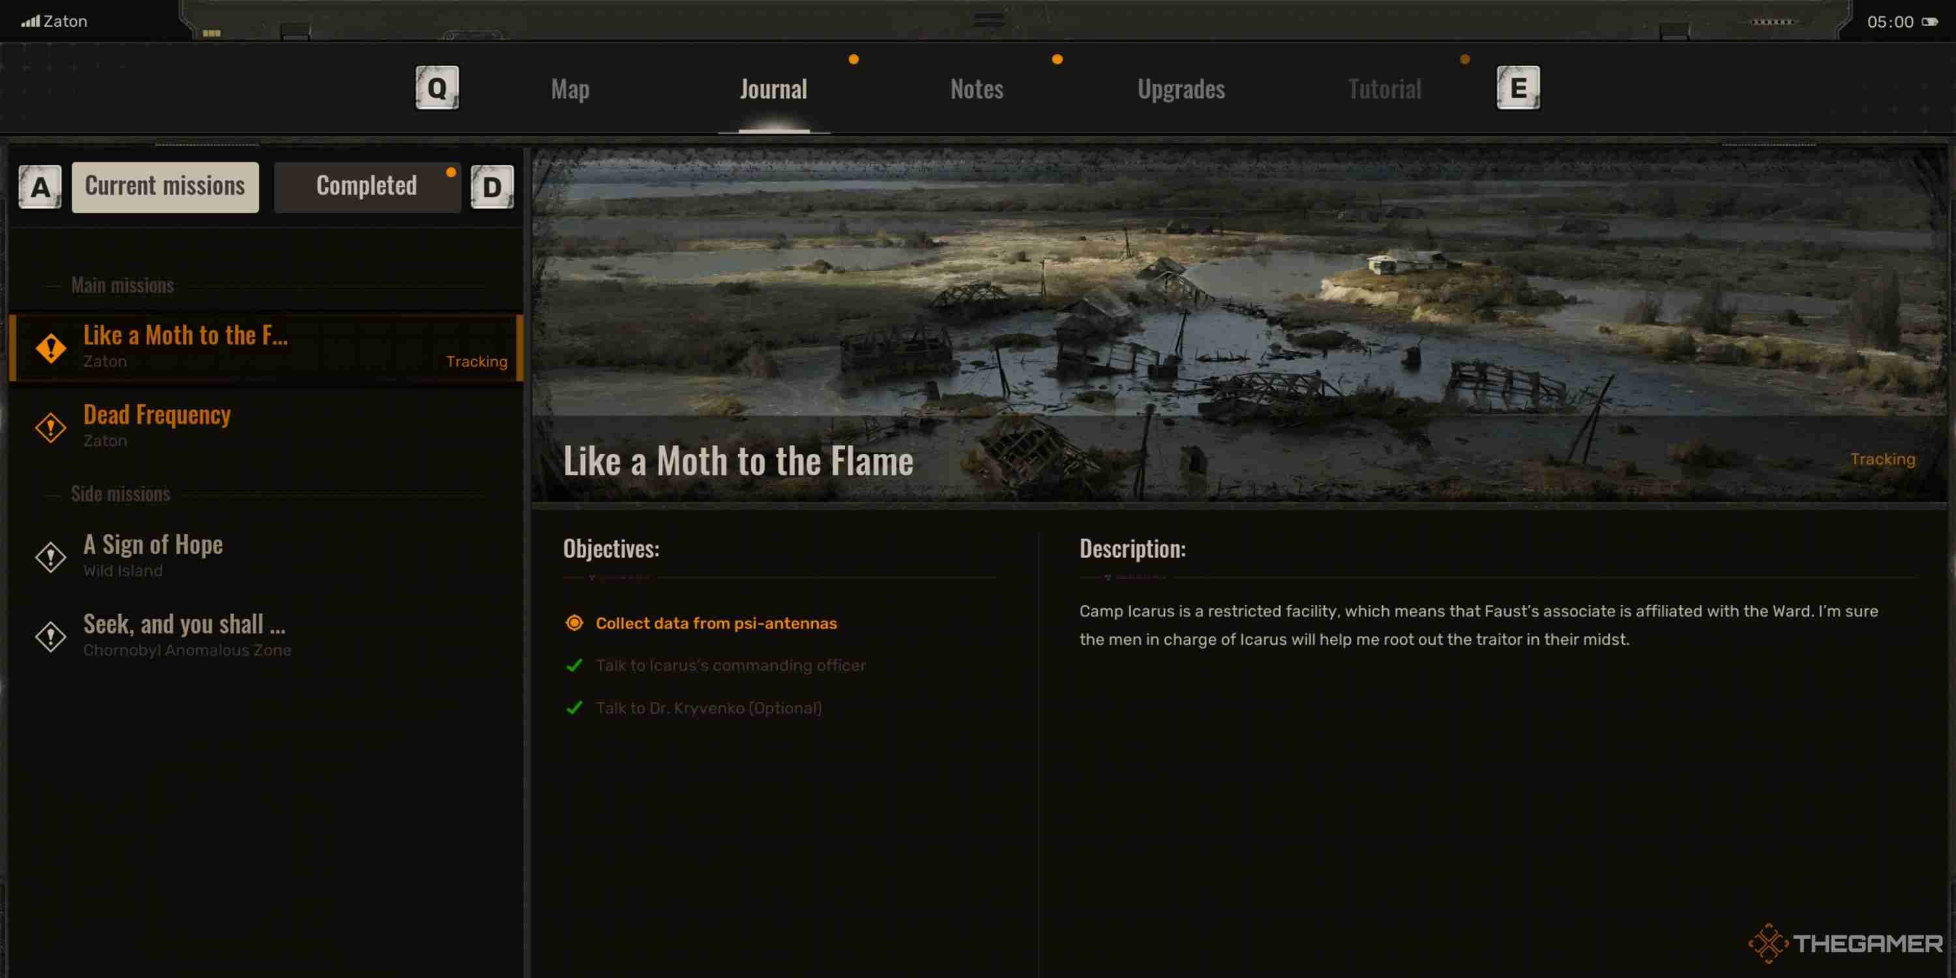The height and width of the screenshot is (978, 1956).
Task: Expand the Seek and you shall mission
Action: (x=183, y=634)
